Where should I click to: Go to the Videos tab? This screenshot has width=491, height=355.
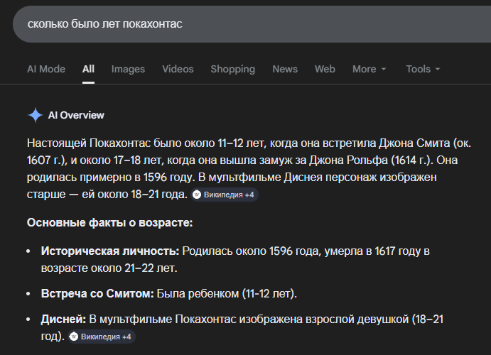coord(178,69)
